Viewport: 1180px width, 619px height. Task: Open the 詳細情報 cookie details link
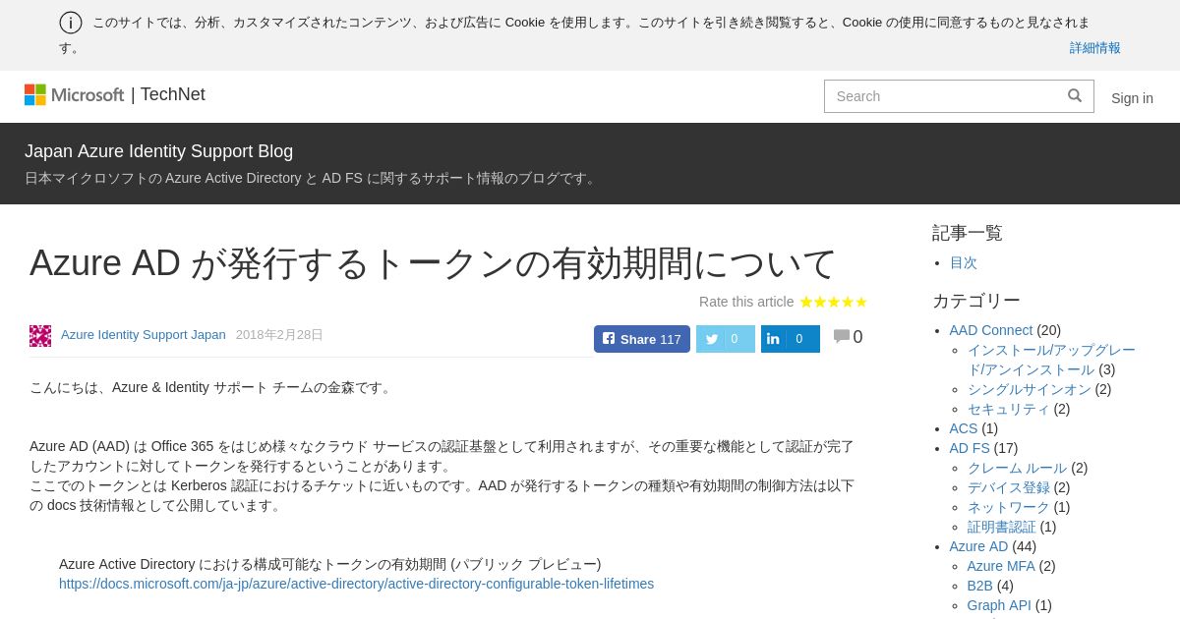pos(1094,47)
